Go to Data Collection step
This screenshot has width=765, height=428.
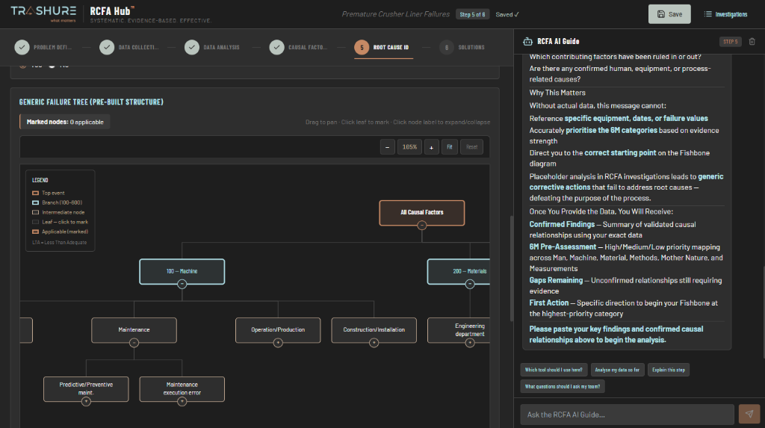pyautogui.click(x=128, y=47)
